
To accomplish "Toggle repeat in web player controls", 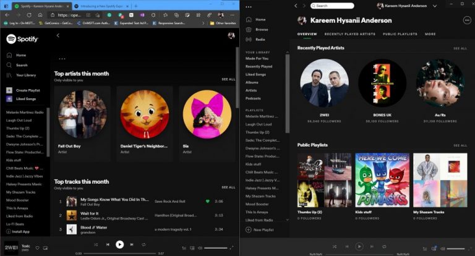I will point(144,244).
